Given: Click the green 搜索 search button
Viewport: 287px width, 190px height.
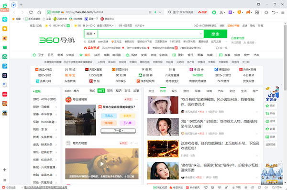Looking at the screenshot, I should (215, 34).
